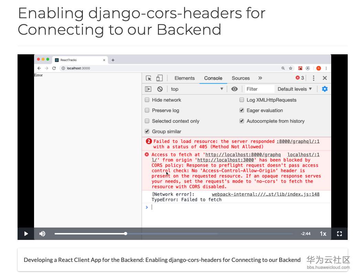Screen dimensions: 357x276
Task: Click the red 2 repeat-count badge
Action: click(x=149, y=141)
